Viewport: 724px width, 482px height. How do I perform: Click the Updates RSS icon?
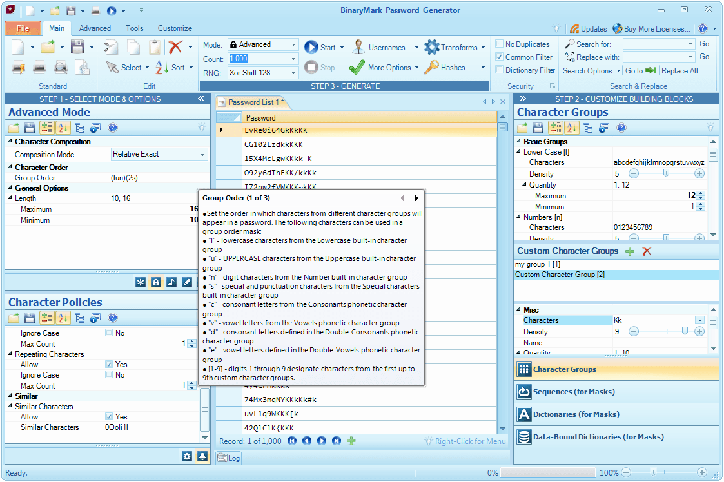click(574, 28)
